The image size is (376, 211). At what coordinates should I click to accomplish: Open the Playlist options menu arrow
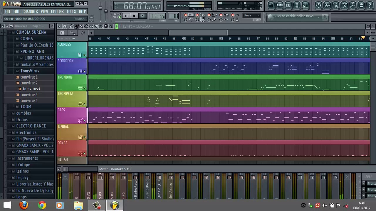tap(60, 26)
